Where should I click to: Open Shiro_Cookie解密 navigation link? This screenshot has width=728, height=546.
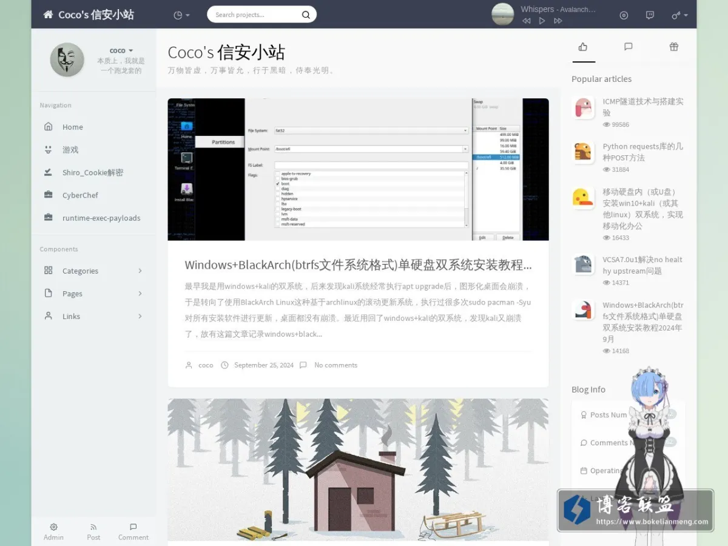click(93, 172)
